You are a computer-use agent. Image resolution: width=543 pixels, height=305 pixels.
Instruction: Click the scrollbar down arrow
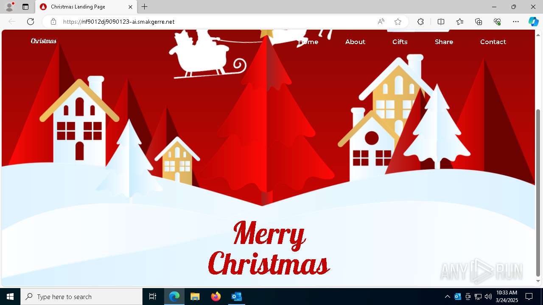(538, 281)
